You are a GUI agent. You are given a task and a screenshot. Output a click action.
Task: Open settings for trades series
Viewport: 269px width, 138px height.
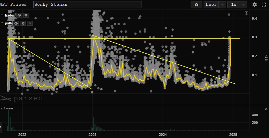coord(26,15)
